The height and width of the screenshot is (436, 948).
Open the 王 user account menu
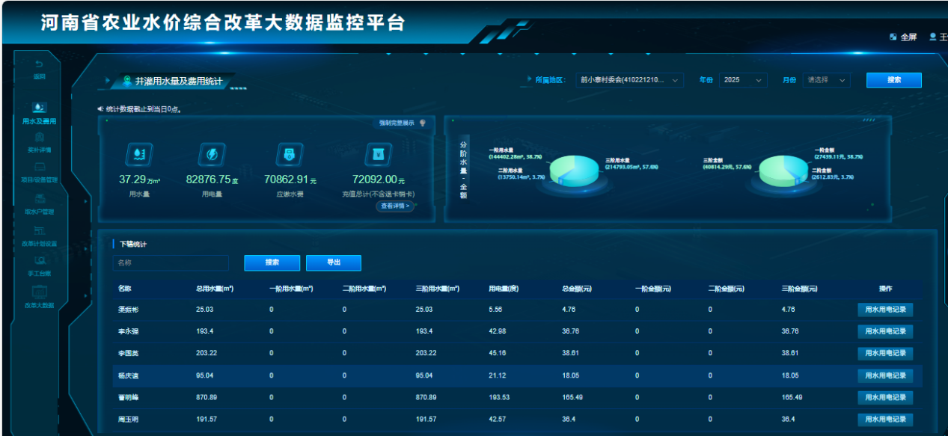coord(936,36)
